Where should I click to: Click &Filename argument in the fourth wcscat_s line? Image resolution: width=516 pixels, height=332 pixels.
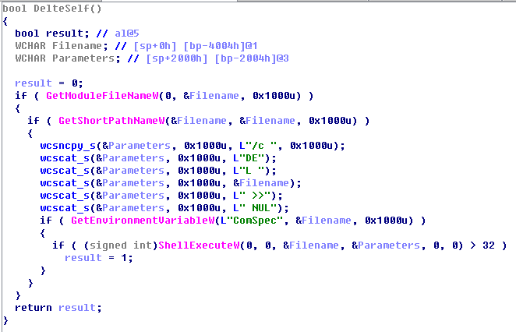pyautogui.click(x=261, y=183)
